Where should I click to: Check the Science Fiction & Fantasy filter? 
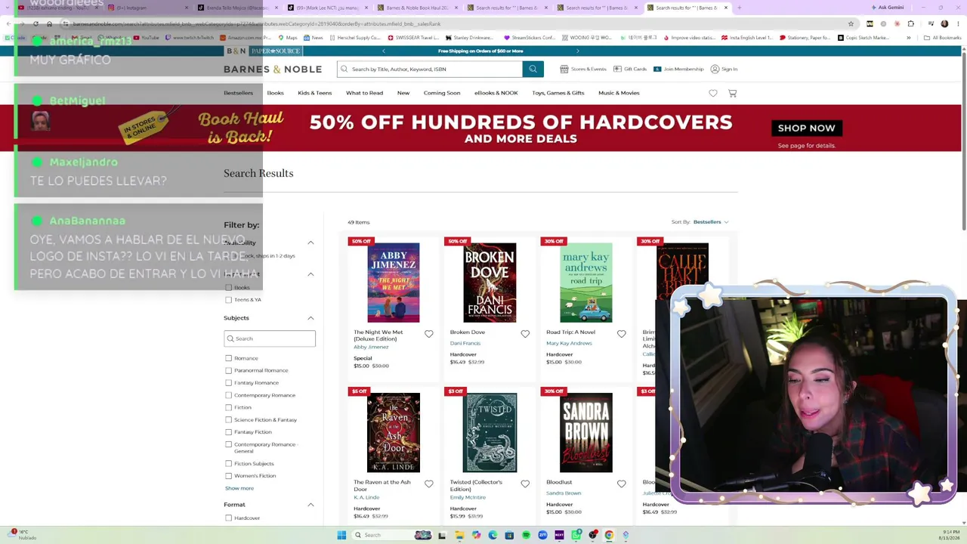[228, 419]
